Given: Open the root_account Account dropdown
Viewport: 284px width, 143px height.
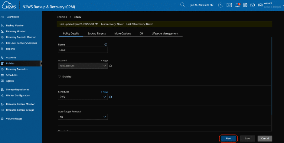Looking at the screenshot, I should click(83, 66).
